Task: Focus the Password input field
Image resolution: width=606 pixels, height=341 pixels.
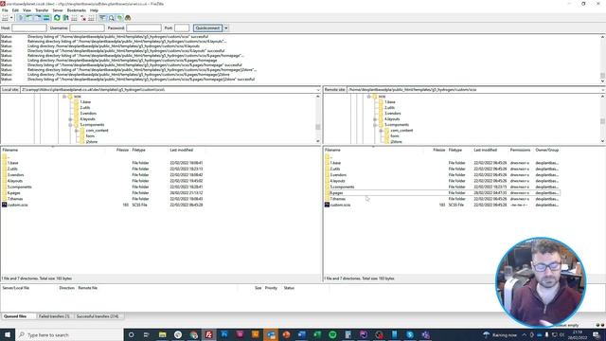Action: pyautogui.click(x=144, y=27)
